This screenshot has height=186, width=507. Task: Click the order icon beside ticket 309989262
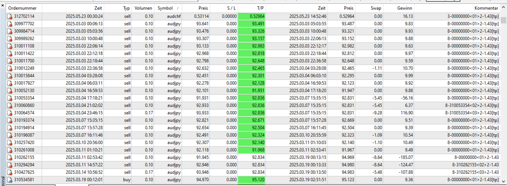tap(10, 39)
